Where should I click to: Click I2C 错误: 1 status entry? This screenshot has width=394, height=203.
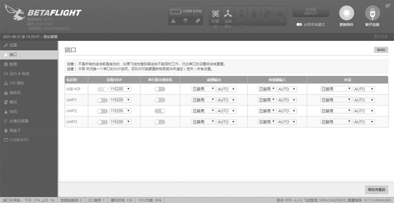click(96, 200)
